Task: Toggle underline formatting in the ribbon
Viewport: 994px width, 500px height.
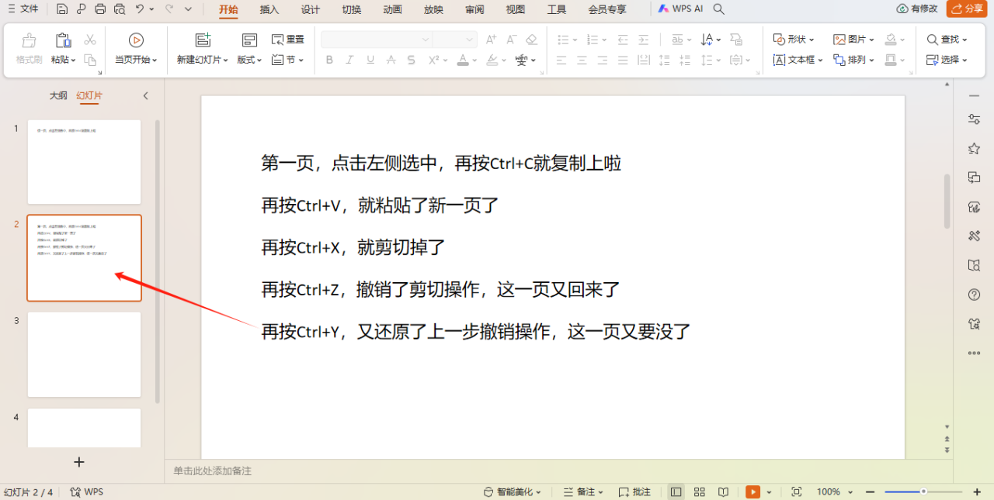Action: click(x=370, y=60)
